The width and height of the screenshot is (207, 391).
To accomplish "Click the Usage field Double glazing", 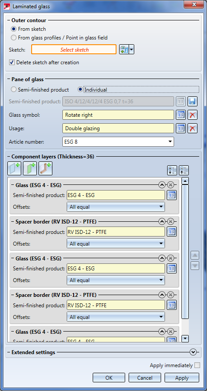I will (x=118, y=128).
